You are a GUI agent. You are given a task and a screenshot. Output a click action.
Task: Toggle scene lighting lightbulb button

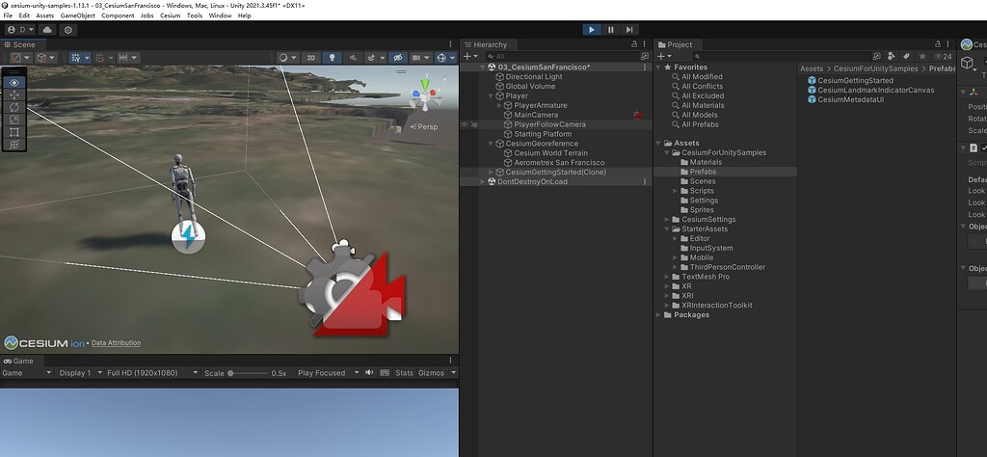(332, 57)
